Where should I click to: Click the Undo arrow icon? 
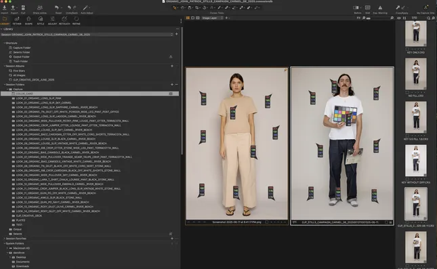[69, 8]
